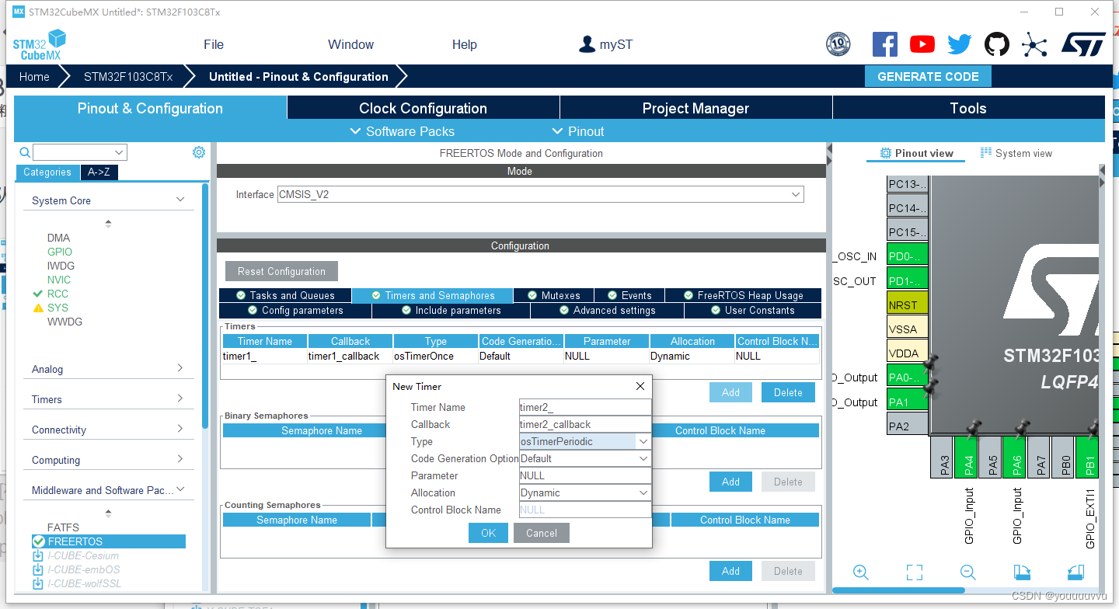1119x609 pixels.
Task: Click the ST community network icon
Action: coord(1034,44)
